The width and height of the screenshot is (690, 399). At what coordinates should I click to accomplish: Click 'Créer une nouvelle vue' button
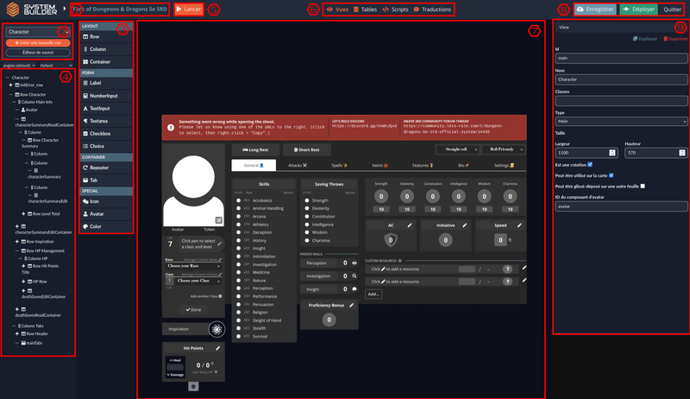(x=38, y=42)
